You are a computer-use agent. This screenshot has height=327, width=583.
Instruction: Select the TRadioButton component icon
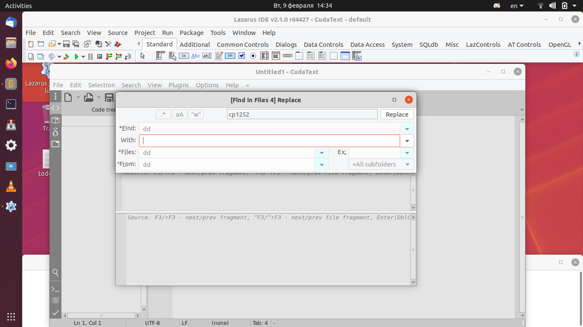point(252,55)
